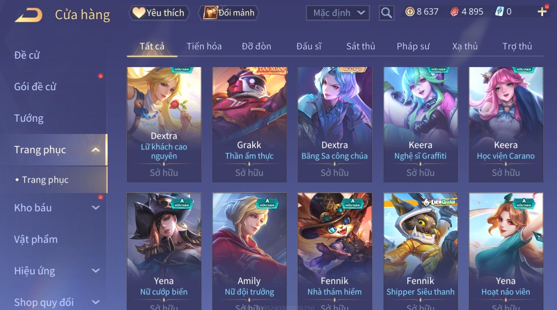Click the red ruby currency icon
This screenshot has width=557, height=310.
click(454, 12)
